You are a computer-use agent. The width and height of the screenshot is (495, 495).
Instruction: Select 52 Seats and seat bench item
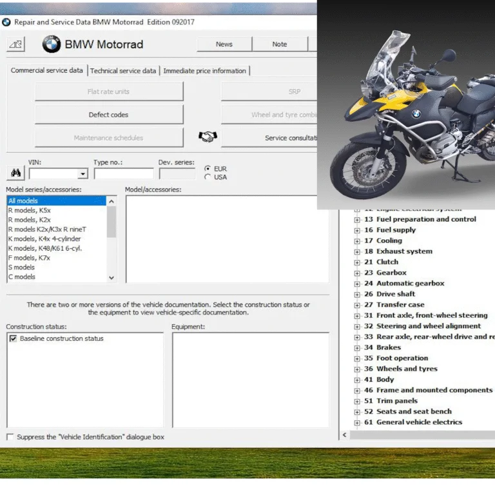(x=408, y=412)
